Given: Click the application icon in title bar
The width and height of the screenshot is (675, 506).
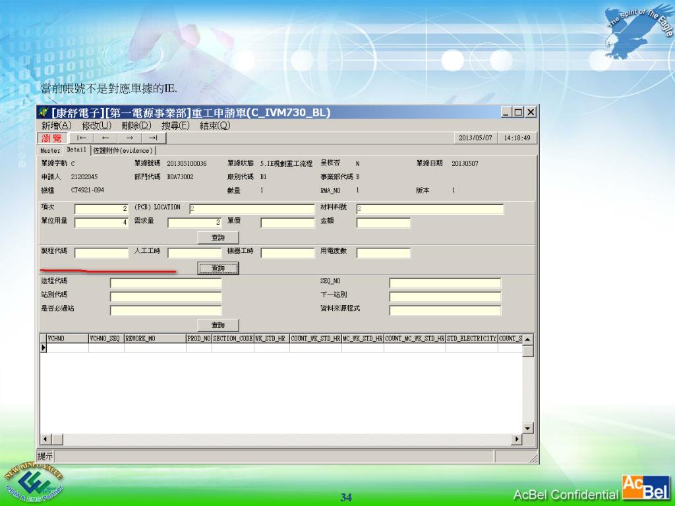Looking at the screenshot, I should [x=44, y=112].
